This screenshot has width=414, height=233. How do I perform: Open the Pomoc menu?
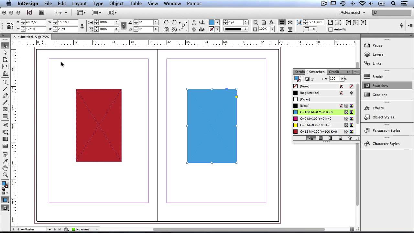pos(194,4)
